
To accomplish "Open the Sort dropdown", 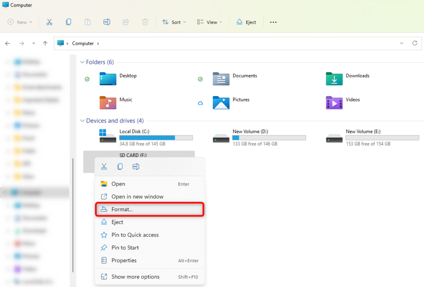I will 174,22.
